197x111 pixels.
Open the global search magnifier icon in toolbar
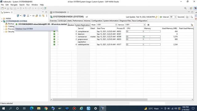click(x=185, y=8)
